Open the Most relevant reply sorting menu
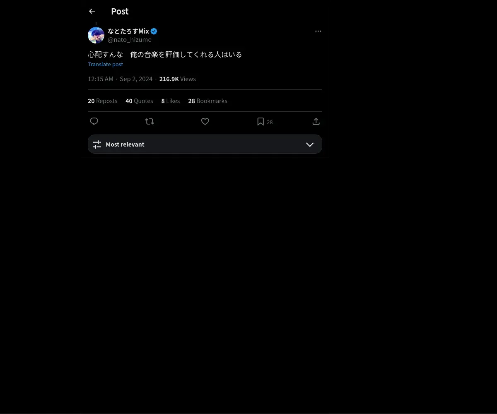The height and width of the screenshot is (414, 497). click(x=205, y=144)
